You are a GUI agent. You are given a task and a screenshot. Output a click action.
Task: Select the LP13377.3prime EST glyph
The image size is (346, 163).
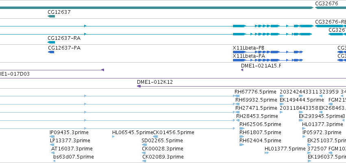(x=53, y=145)
